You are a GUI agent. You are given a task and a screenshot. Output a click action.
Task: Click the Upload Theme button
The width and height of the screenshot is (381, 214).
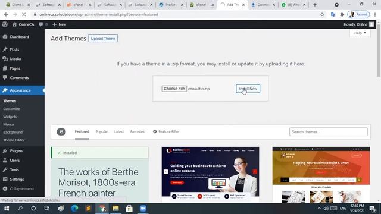(x=103, y=38)
